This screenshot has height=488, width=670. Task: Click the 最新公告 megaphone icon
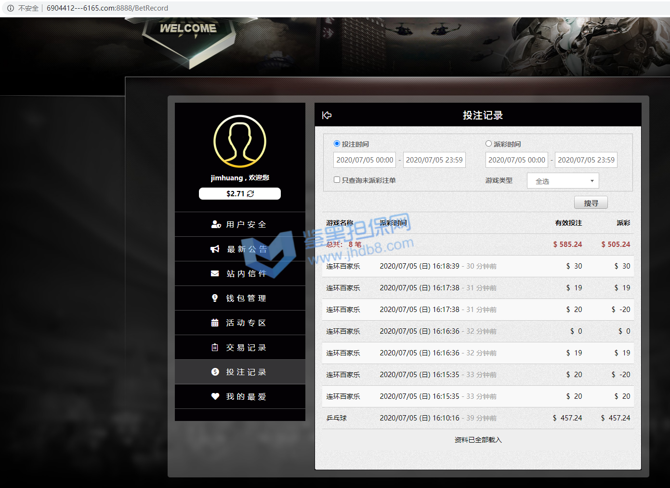click(215, 249)
